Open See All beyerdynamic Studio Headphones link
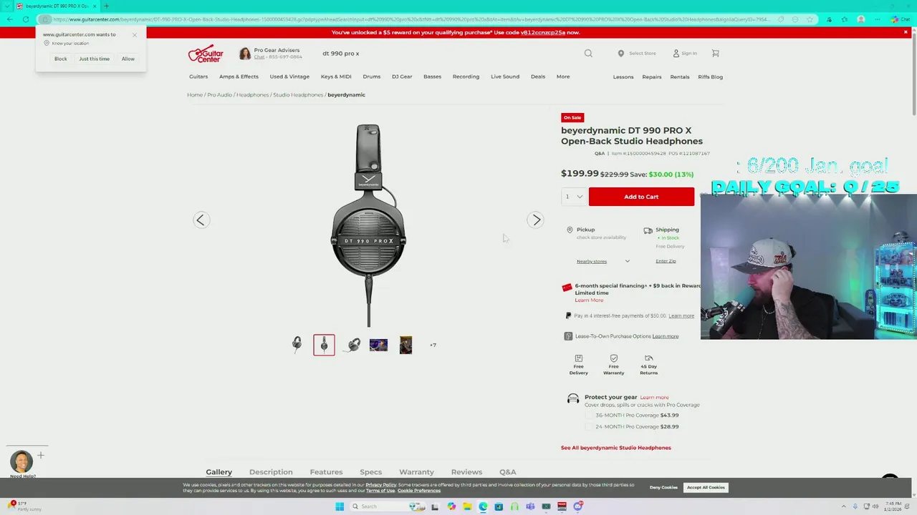The height and width of the screenshot is (515, 917). (616, 448)
